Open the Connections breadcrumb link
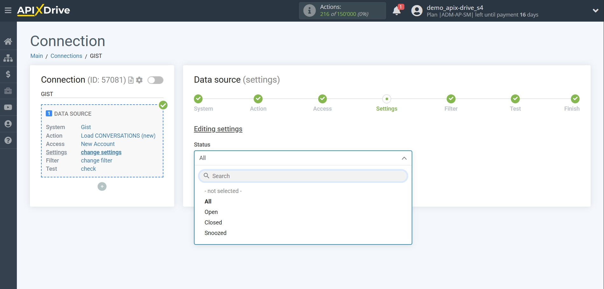Screen dimensions: 604x289 (x=66, y=56)
